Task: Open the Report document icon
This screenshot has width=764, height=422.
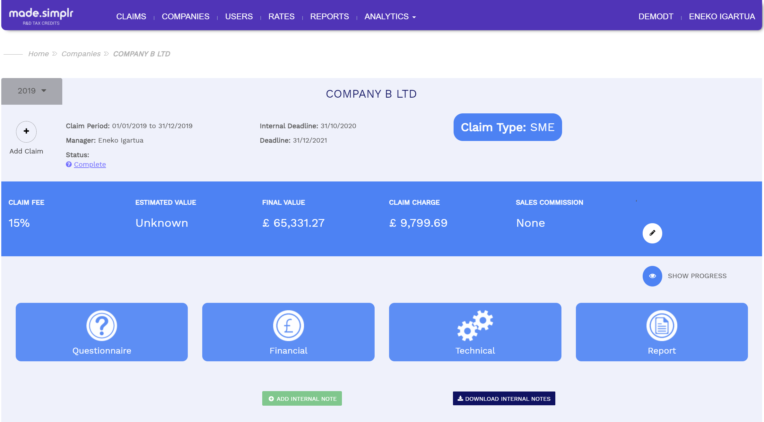Action: (x=662, y=325)
